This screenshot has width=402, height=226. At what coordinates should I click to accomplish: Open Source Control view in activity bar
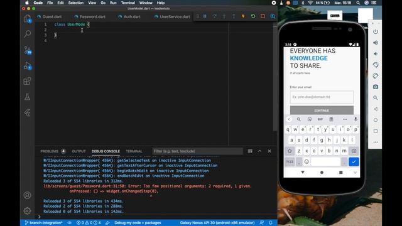click(27, 50)
